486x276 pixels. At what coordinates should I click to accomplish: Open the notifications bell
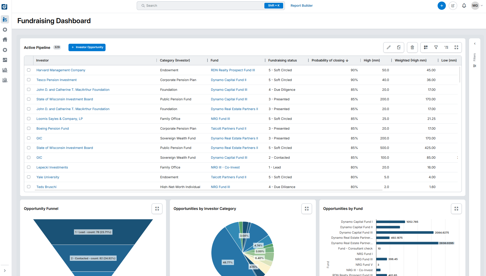point(464,6)
